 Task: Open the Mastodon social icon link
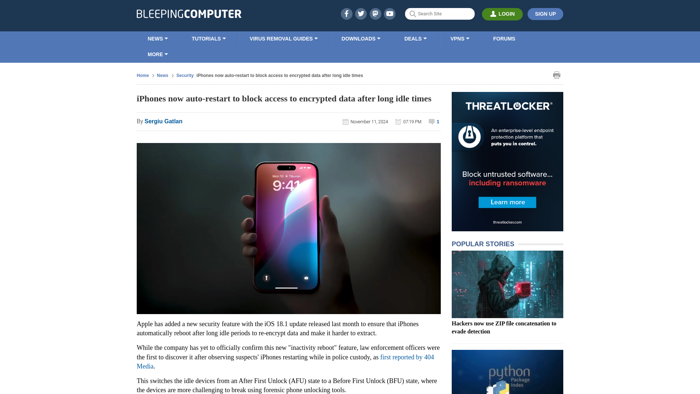click(x=375, y=13)
